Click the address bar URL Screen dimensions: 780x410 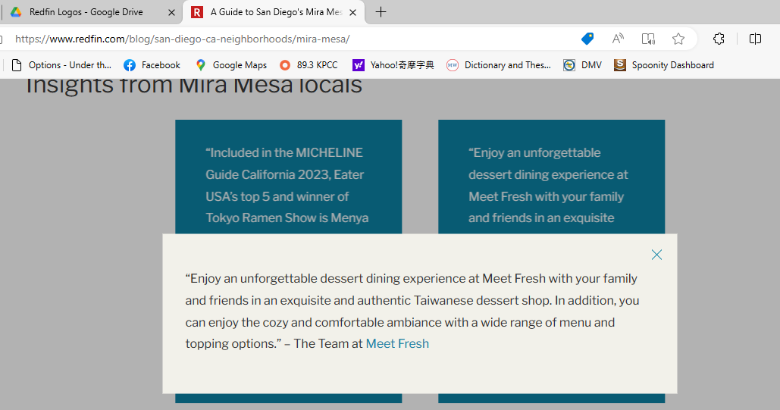click(x=182, y=39)
